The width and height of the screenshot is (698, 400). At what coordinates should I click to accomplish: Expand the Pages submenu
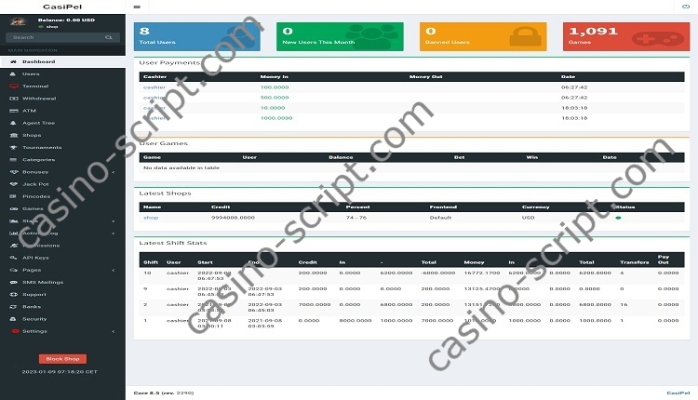pyautogui.click(x=113, y=269)
